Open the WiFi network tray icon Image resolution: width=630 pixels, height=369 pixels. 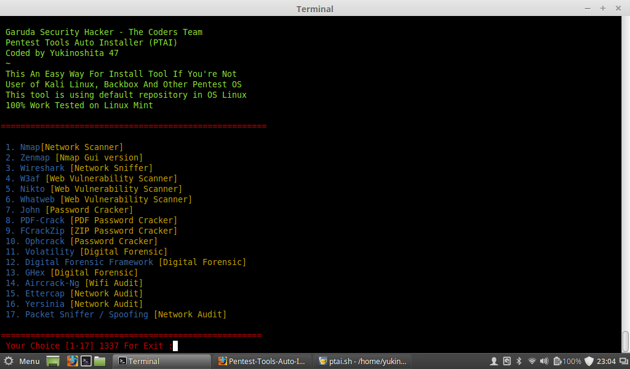(532, 362)
